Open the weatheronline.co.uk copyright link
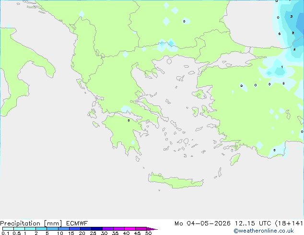This screenshot has width=304, height=235. [263, 231]
